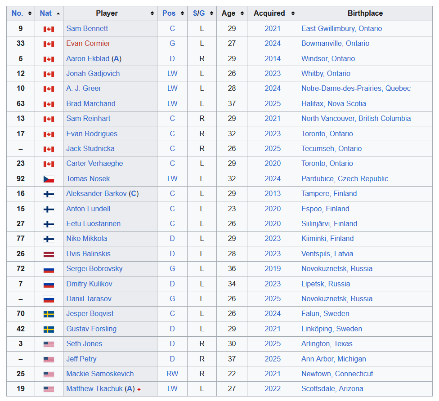439x401 pixels.
Task: Click the Player column sort arrows
Action: [152, 13]
